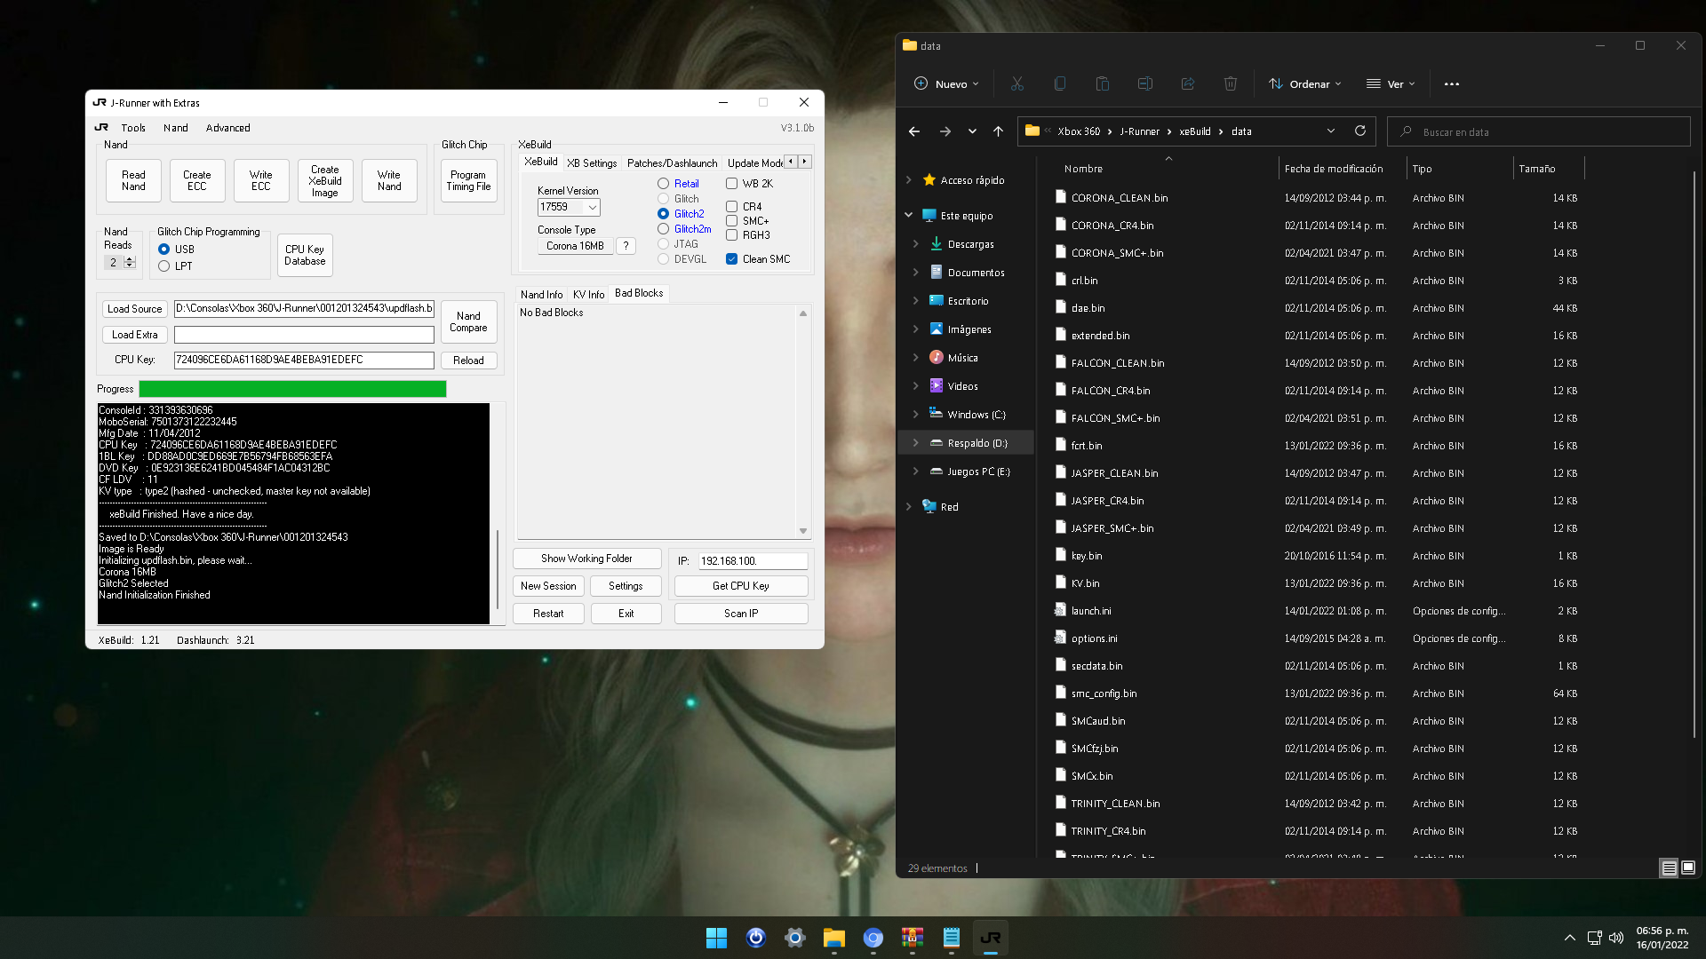The height and width of the screenshot is (959, 1706).
Task: Open the Tools menu in J-Runner
Action: click(x=133, y=128)
